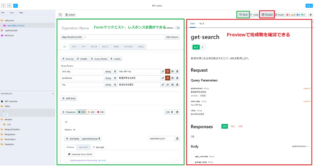Viewport: 316px width, 166px height.
Task: Add a Query Param
Action: (99, 59)
